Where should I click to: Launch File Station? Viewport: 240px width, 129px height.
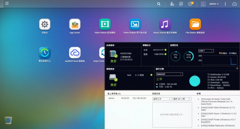195,24
